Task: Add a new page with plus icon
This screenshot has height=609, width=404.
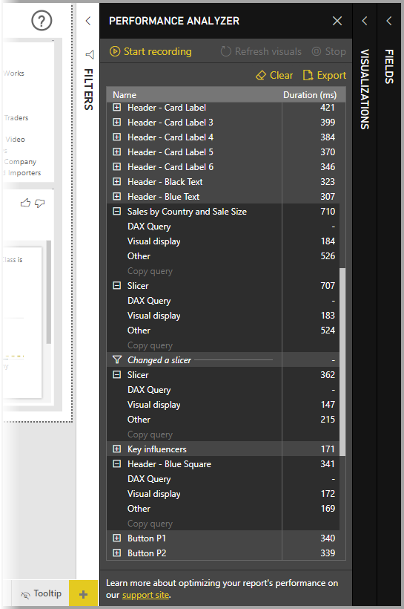Action: tap(83, 594)
